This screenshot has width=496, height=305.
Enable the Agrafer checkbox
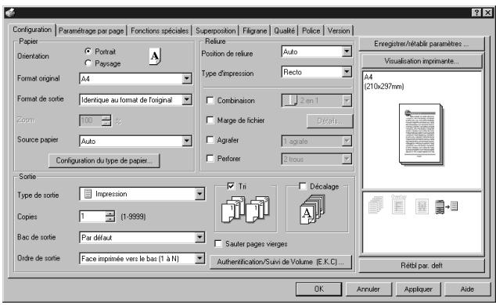[x=210, y=140]
